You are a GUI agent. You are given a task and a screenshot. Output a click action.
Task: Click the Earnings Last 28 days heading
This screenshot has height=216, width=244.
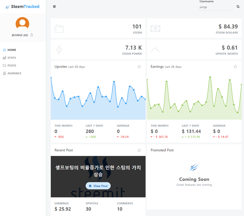pos(166,67)
